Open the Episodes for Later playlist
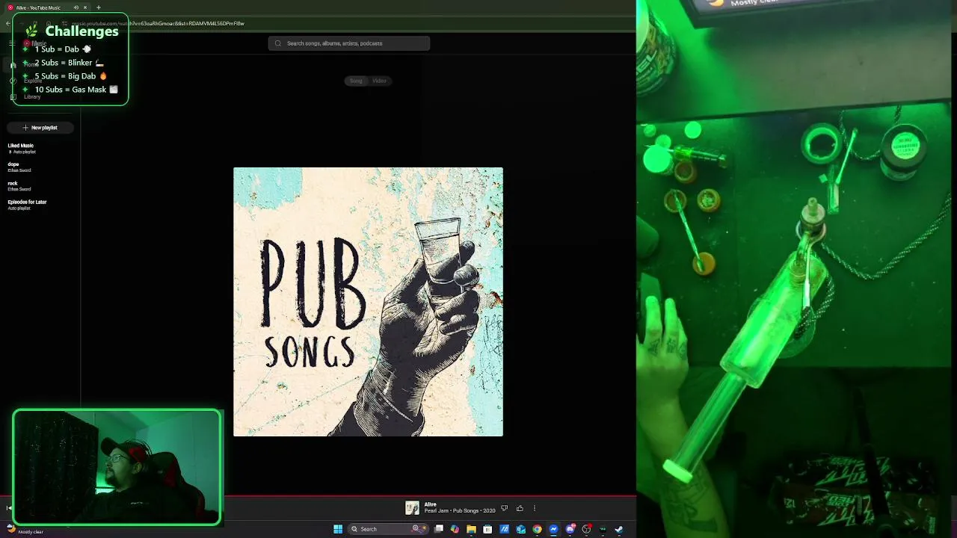The image size is (957, 538). click(x=27, y=205)
